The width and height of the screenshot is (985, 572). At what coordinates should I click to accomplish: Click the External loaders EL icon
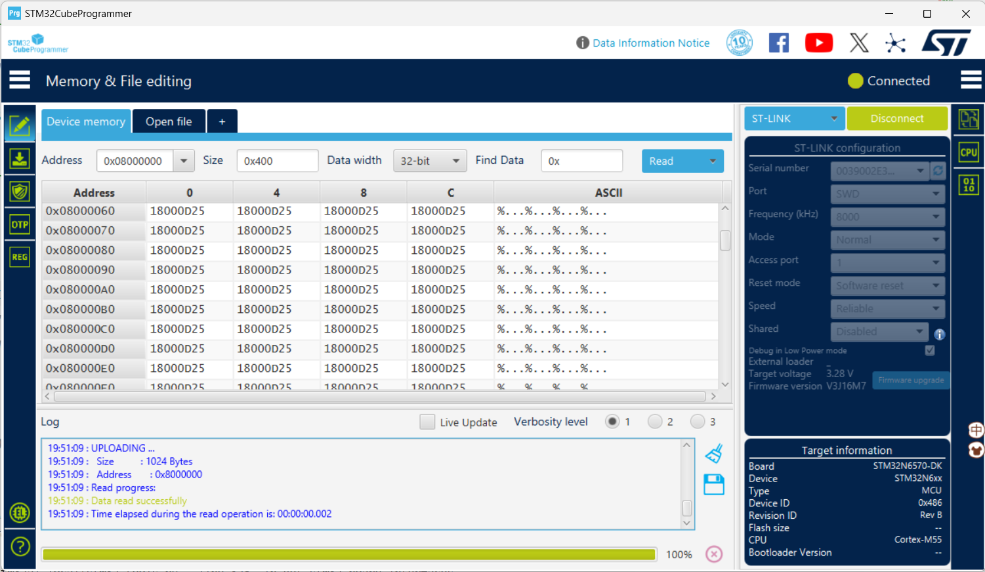pos(20,513)
